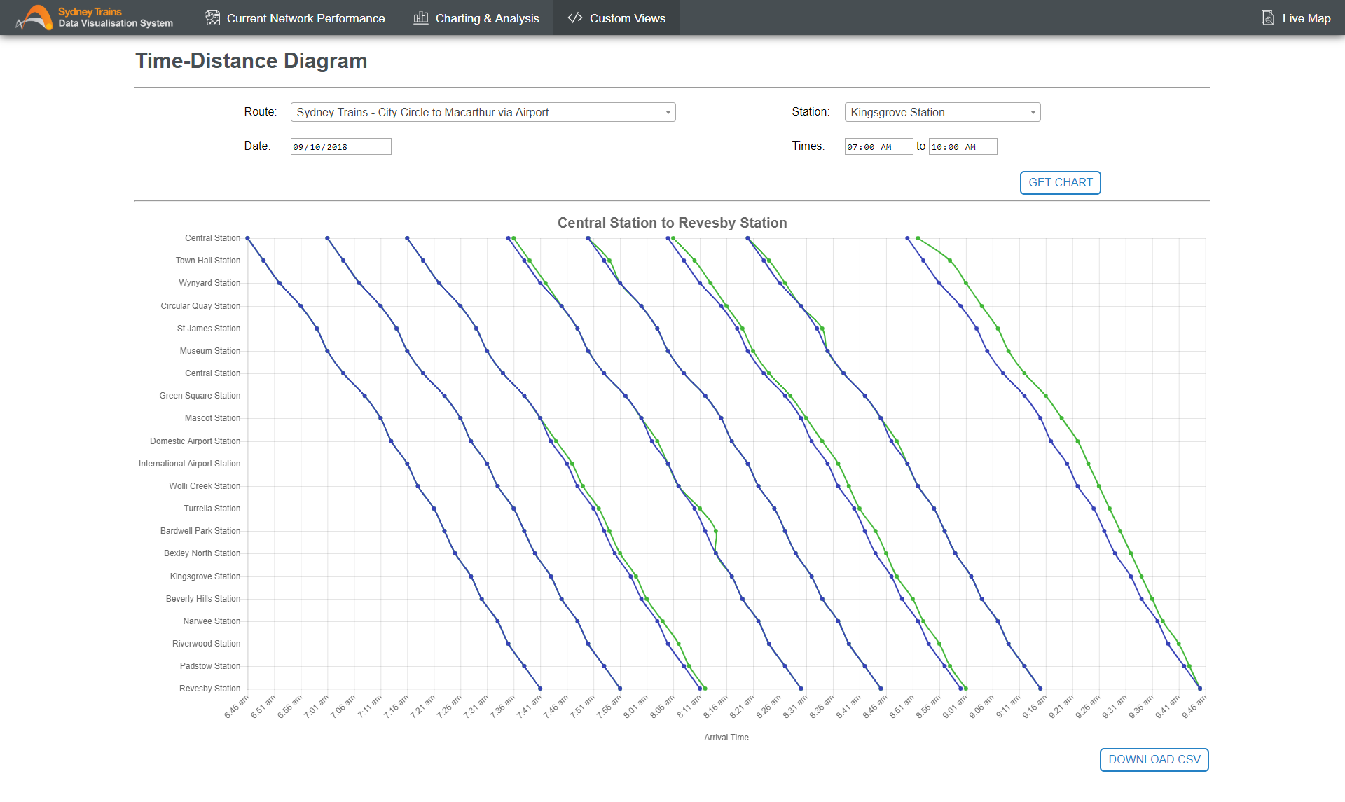Click chart title Central Station to Revesby Station

[672, 223]
